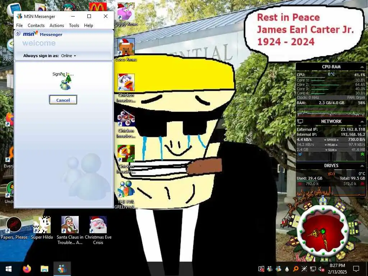Select the Christmas Eve Crisis Santa icon
Viewport: 368px width, 276px height.
point(98,230)
